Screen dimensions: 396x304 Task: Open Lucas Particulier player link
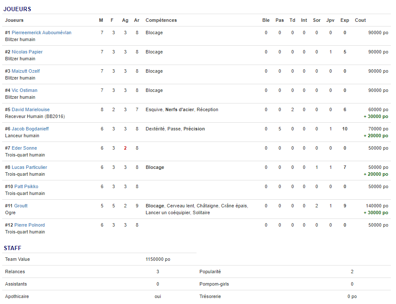point(29,167)
